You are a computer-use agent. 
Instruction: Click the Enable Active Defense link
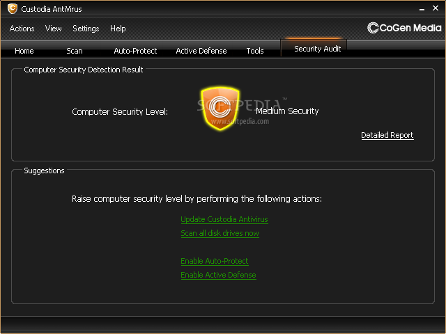click(218, 275)
